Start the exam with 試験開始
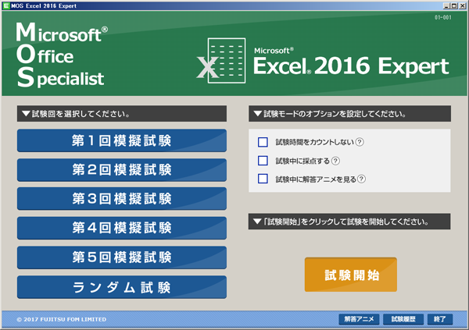This screenshot has height=330, width=469. [x=351, y=275]
